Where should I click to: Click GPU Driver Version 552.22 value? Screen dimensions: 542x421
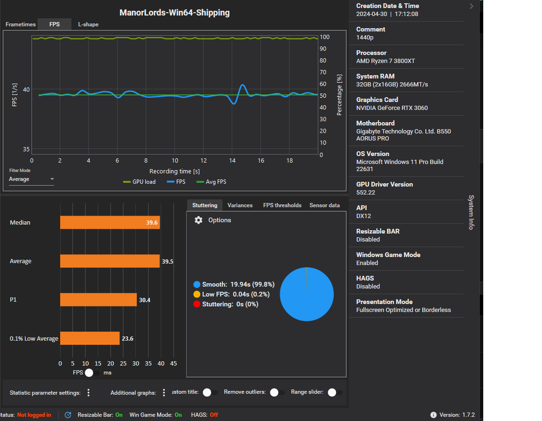366,193
